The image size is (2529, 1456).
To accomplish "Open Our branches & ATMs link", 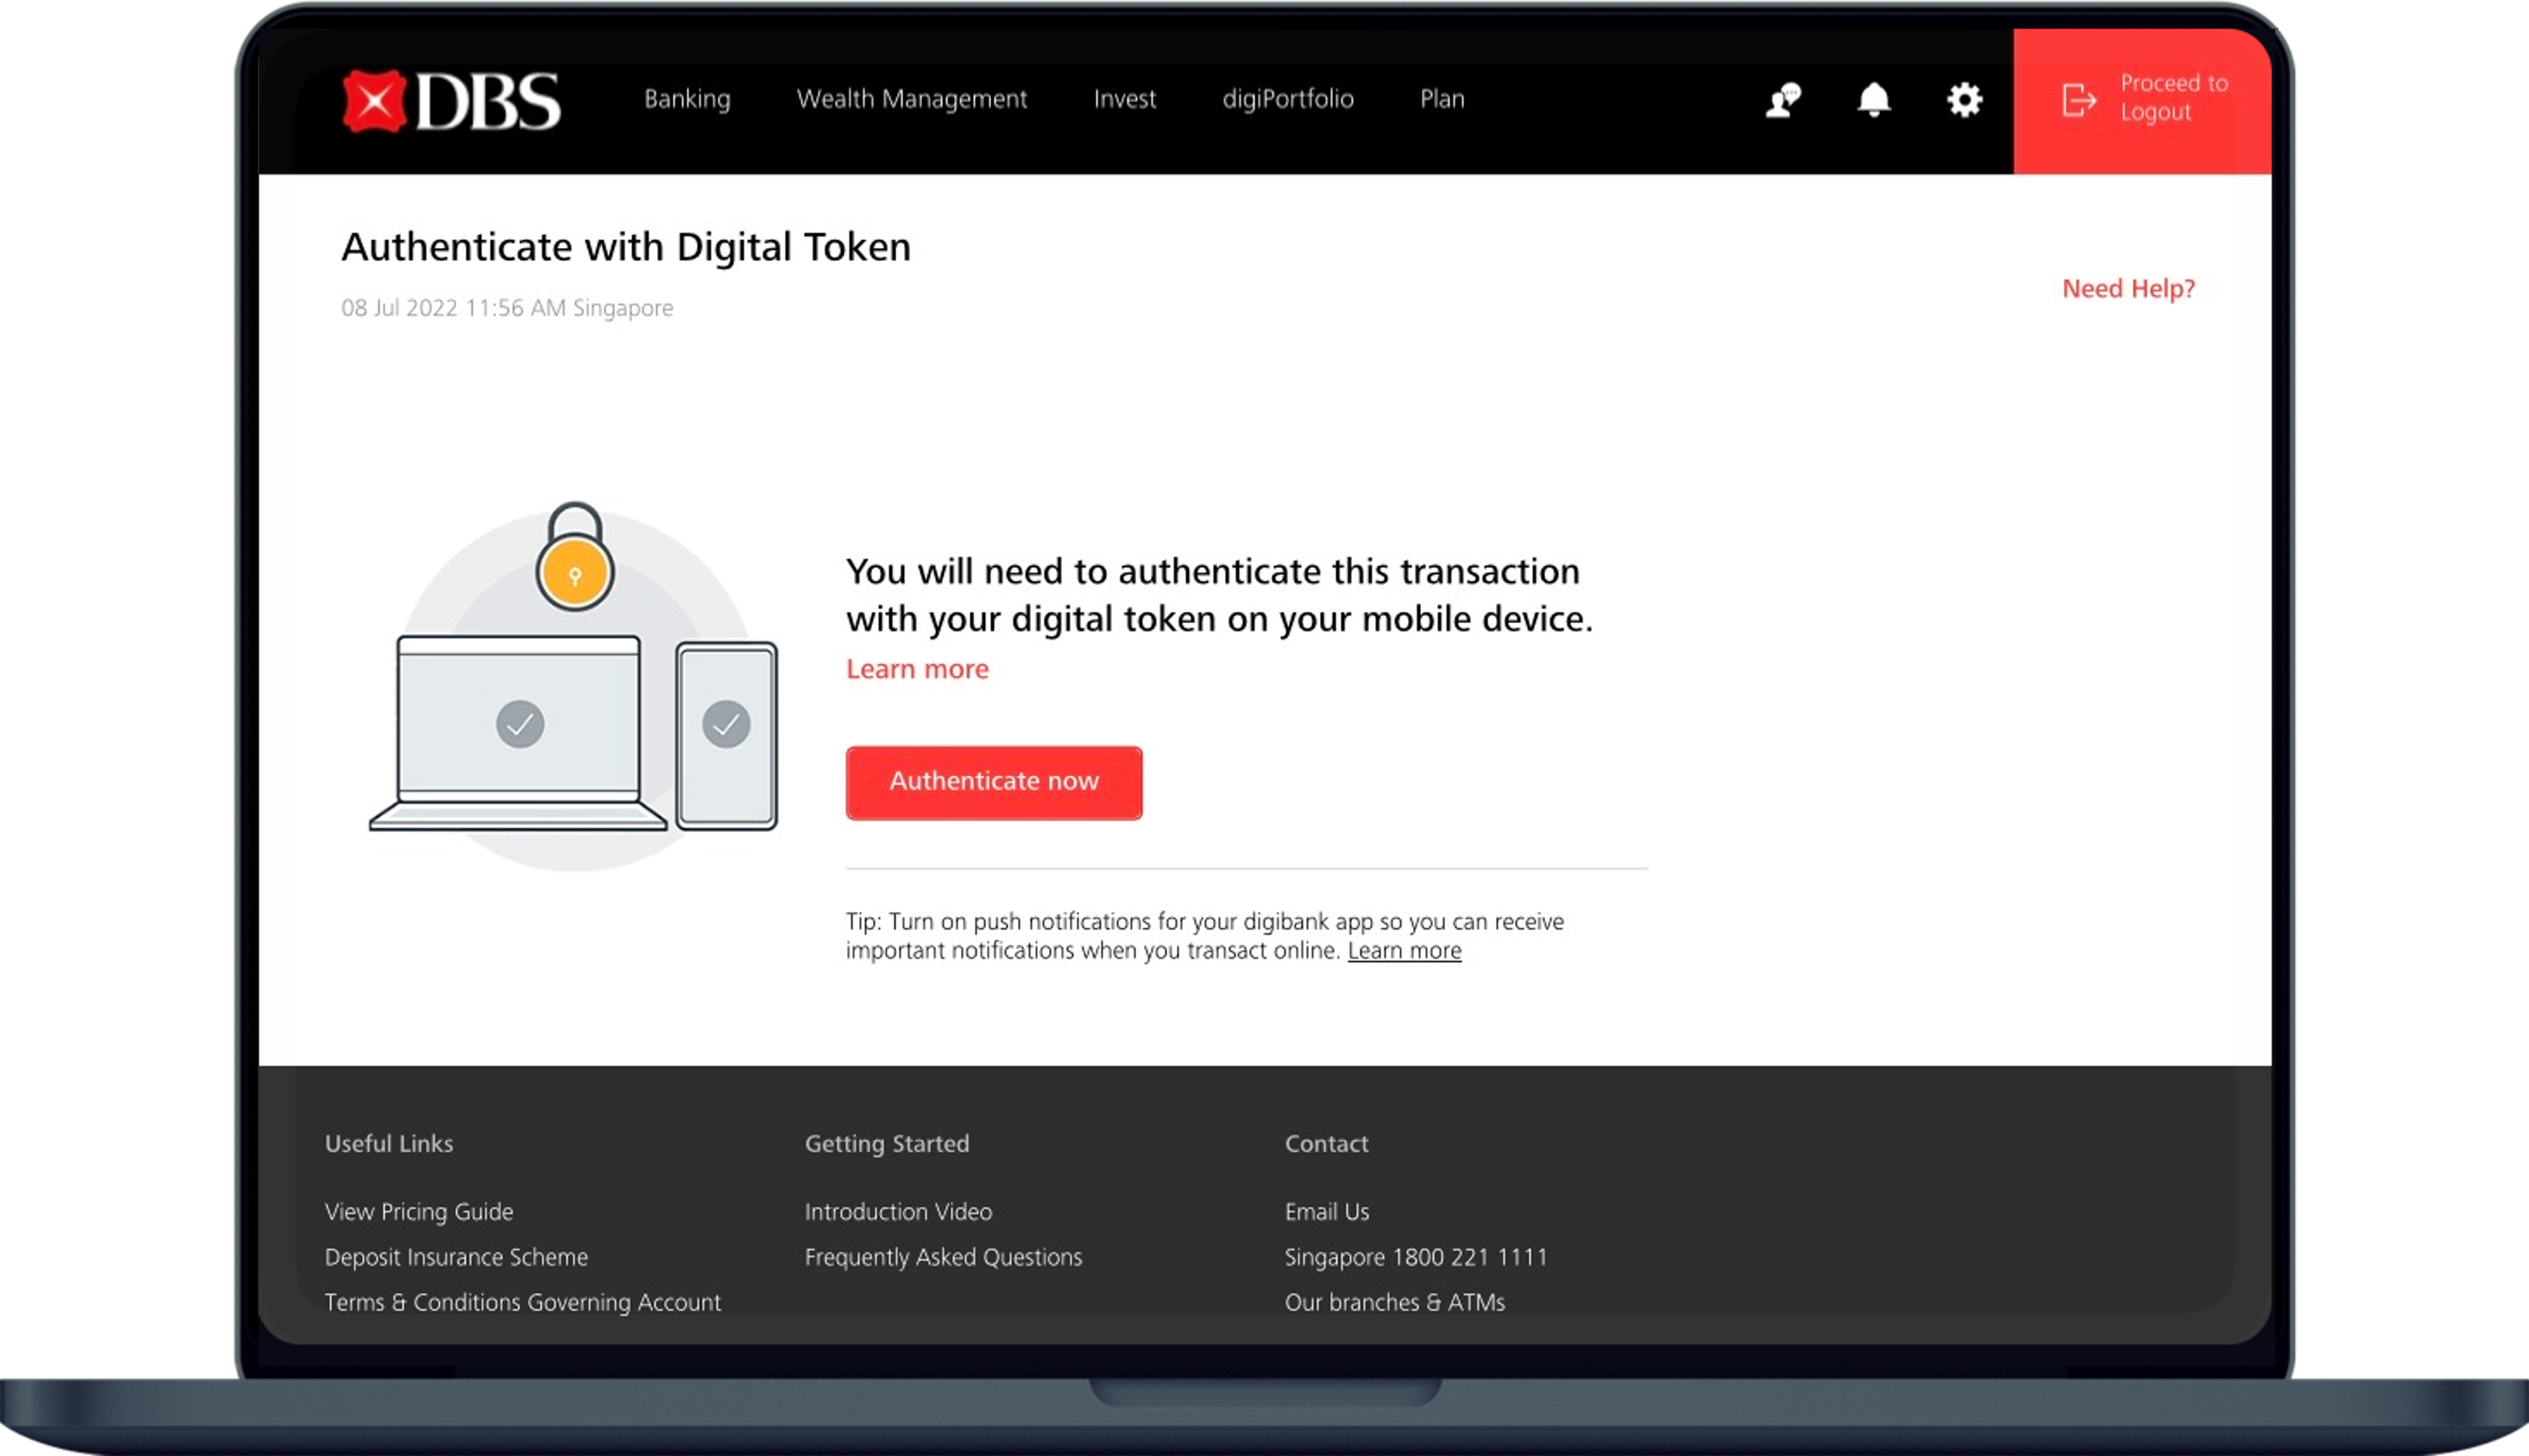I will (1395, 1302).
